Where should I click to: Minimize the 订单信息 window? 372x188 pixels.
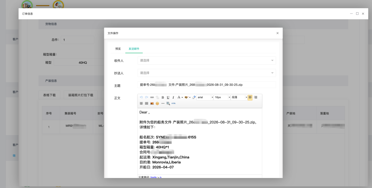coord(351,13)
